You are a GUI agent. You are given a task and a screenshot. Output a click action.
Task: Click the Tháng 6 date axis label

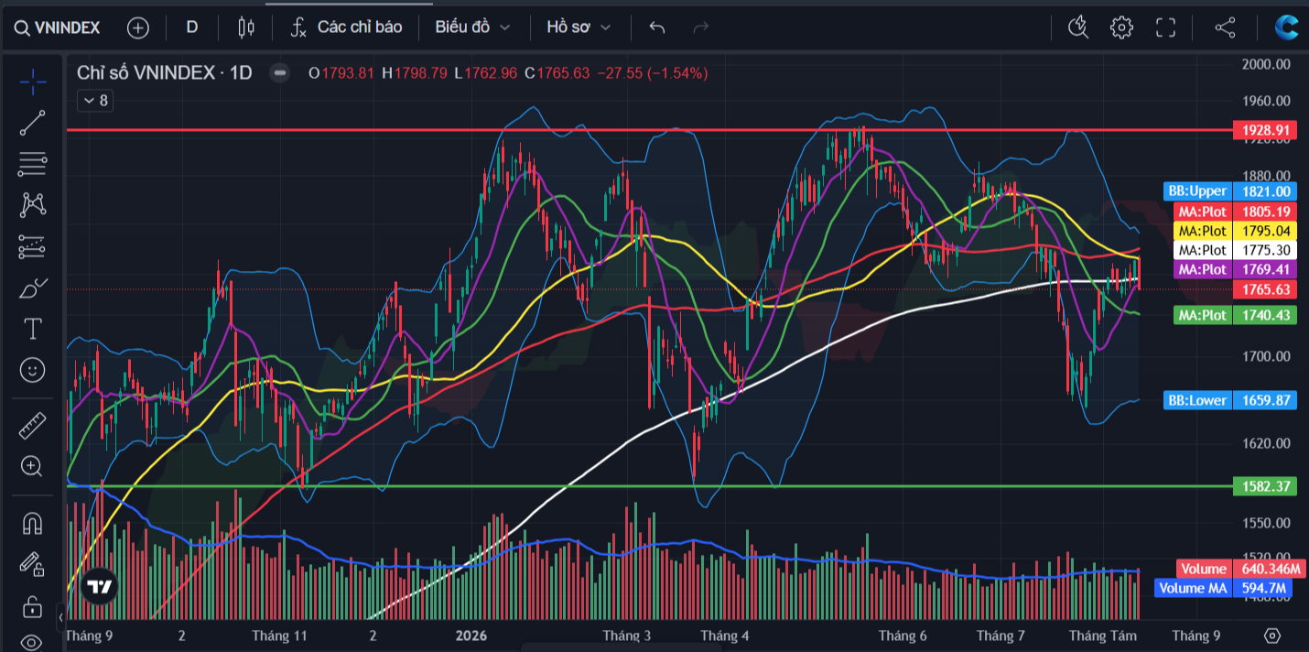[x=903, y=636]
